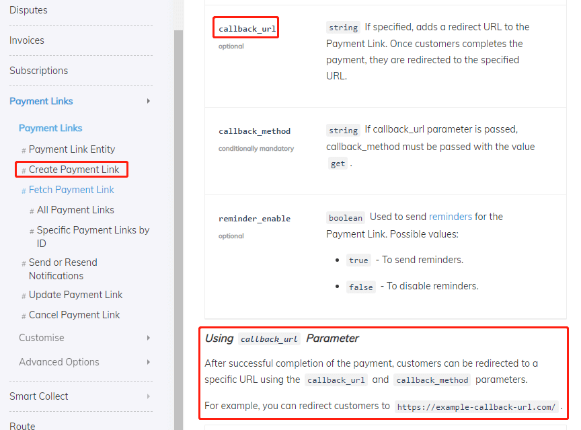Select All Payment Links sub-item
This screenshot has width=581, height=430.
[75, 210]
